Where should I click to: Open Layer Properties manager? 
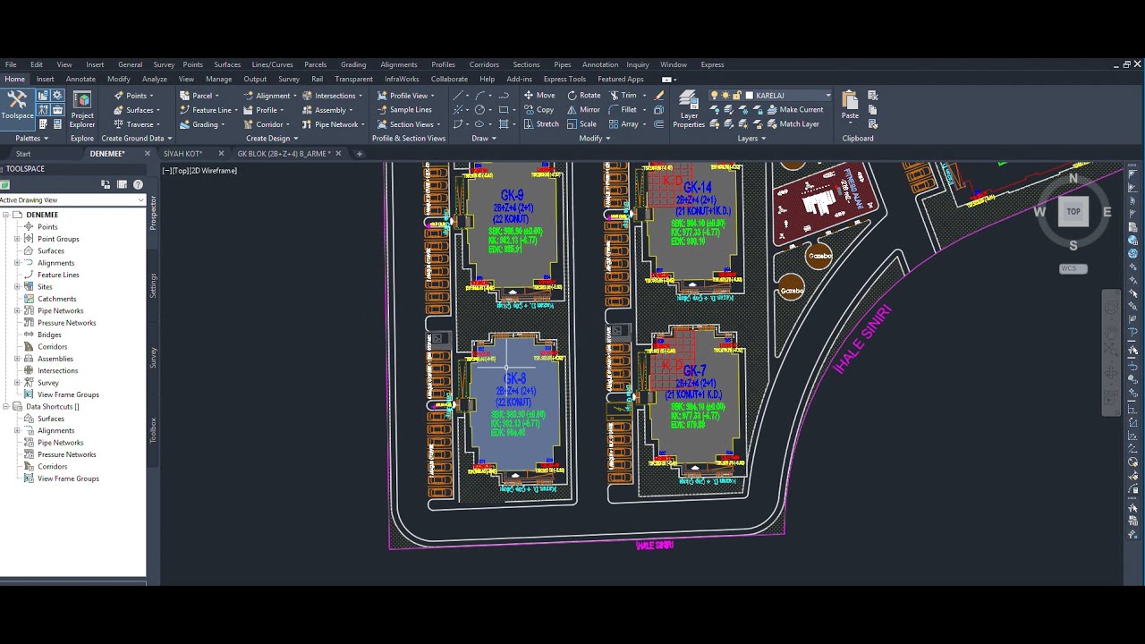click(x=688, y=109)
